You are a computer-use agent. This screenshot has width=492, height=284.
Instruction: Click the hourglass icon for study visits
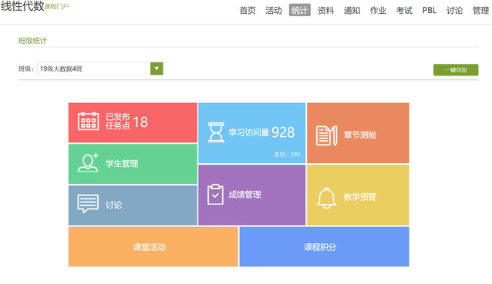pyautogui.click(x=216, y=132)
